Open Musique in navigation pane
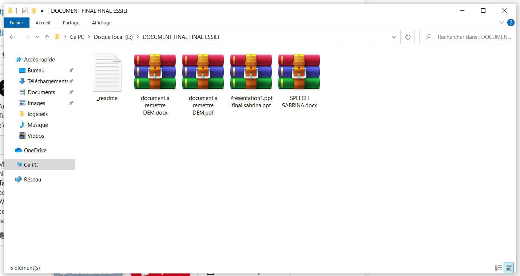The image size is (520, 276). [x=33, y=125]
